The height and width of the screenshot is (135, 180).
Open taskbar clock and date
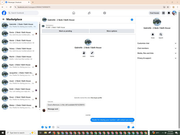tap(170, 133)
